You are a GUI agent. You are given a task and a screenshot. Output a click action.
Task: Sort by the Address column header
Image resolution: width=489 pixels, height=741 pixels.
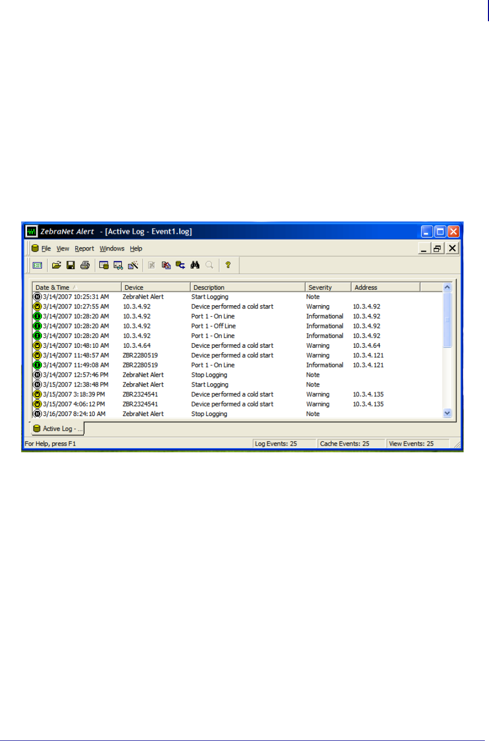point(386,287)
